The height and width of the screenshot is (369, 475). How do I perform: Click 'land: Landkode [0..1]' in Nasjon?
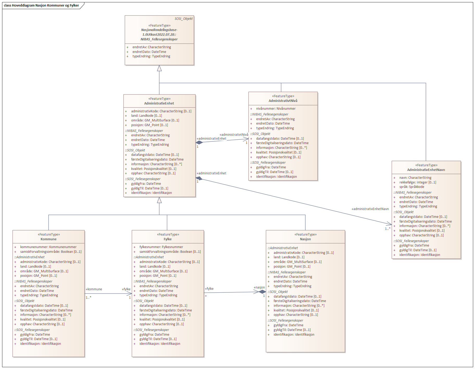click(x=289, y=257)
